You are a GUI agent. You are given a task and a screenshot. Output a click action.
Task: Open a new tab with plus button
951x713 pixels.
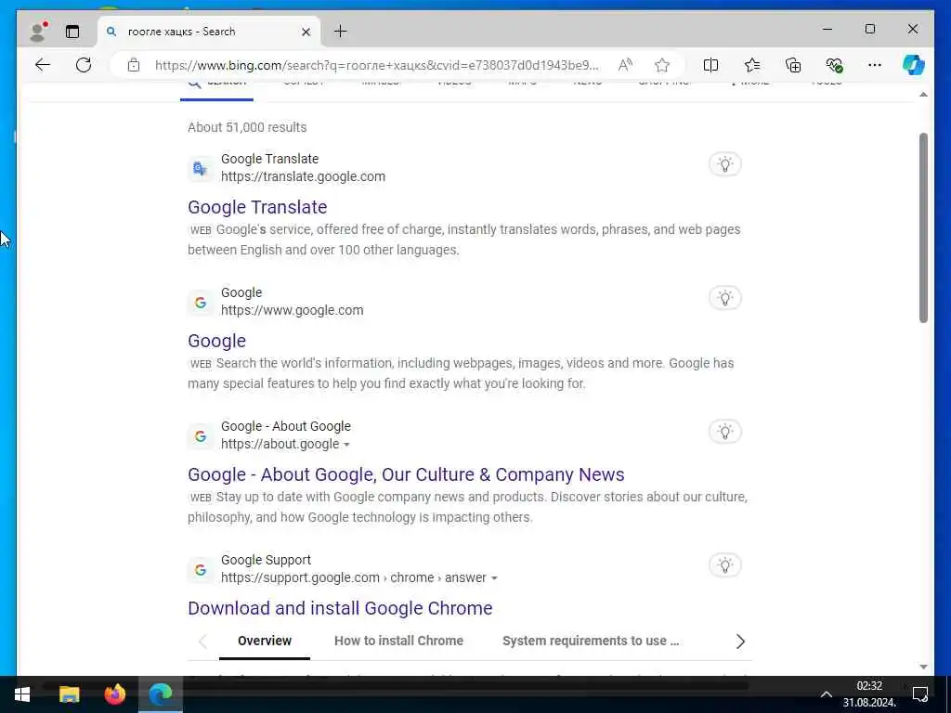coord(341,31)
